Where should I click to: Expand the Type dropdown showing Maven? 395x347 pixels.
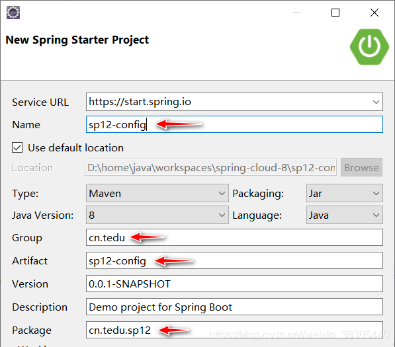pos(157,193)
